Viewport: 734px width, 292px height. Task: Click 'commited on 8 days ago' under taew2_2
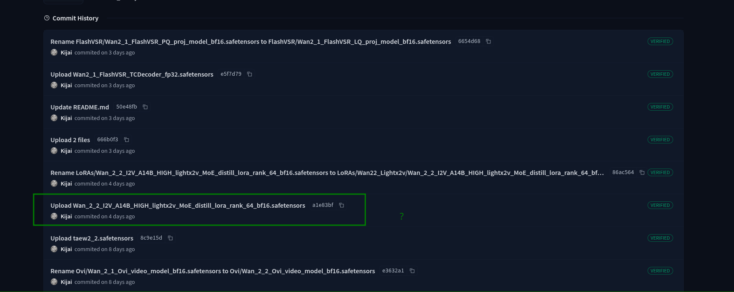point(105,249)
